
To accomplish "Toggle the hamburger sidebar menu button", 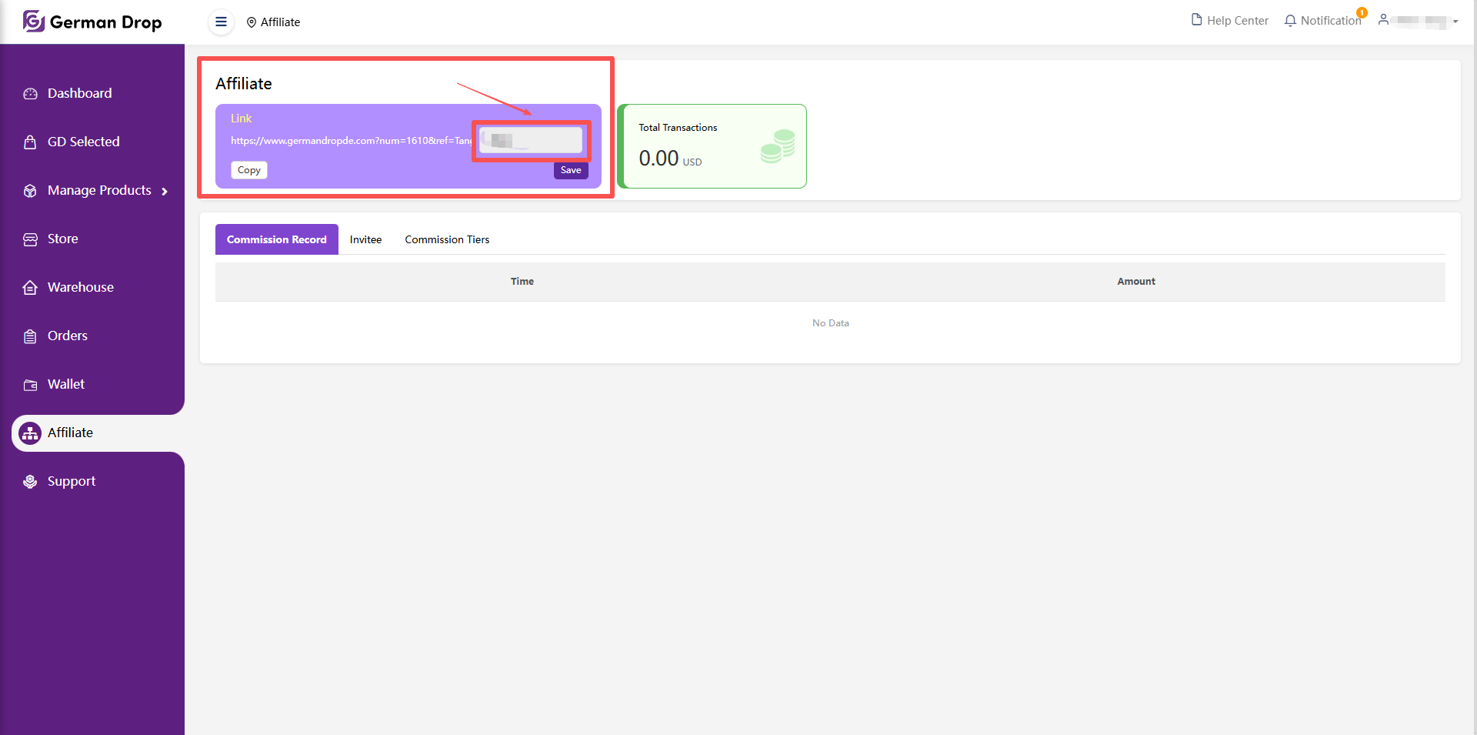I will 221,22.
